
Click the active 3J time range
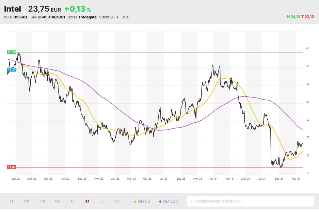pos(87,201)
